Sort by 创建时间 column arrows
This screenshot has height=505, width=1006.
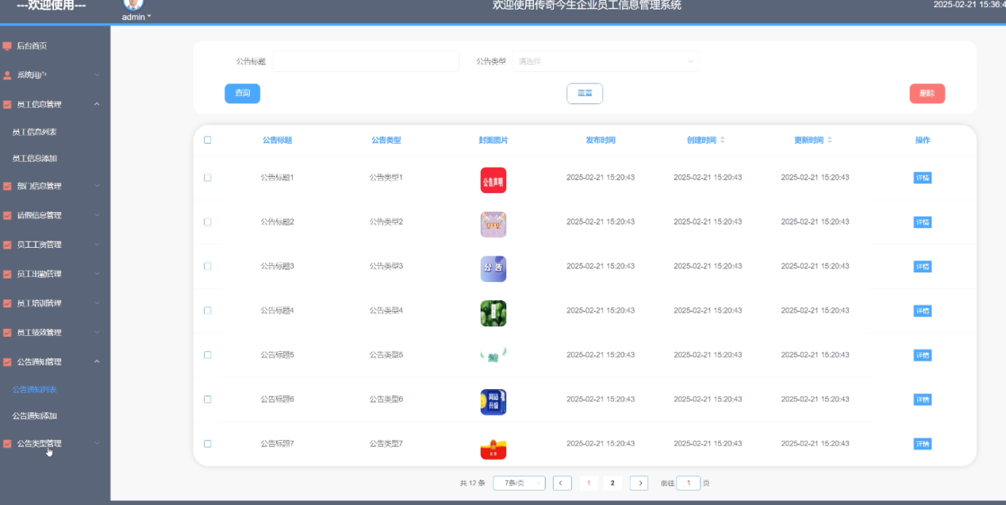tap(722, 140)
